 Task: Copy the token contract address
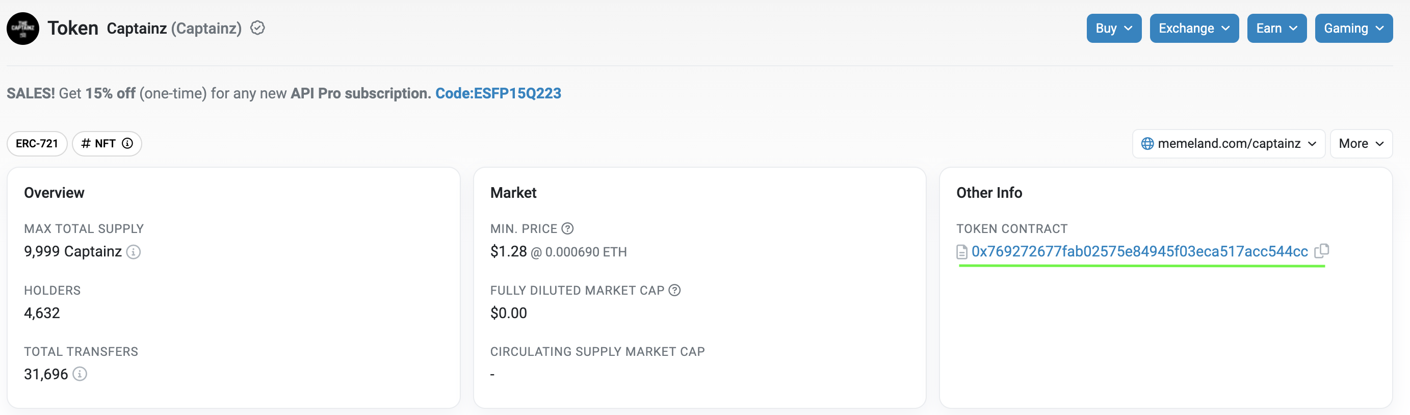(x=1321, y=251)
